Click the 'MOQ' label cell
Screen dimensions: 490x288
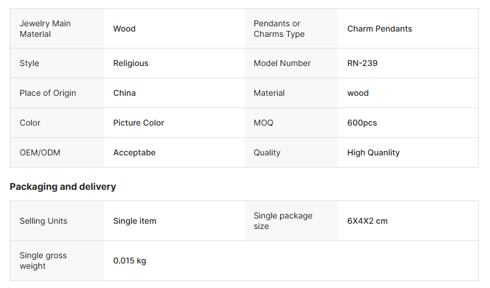[263, 123]
